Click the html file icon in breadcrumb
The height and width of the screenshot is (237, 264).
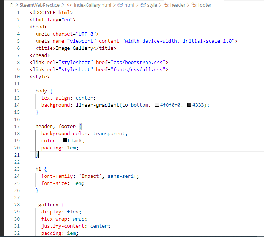tap(69, 5)
